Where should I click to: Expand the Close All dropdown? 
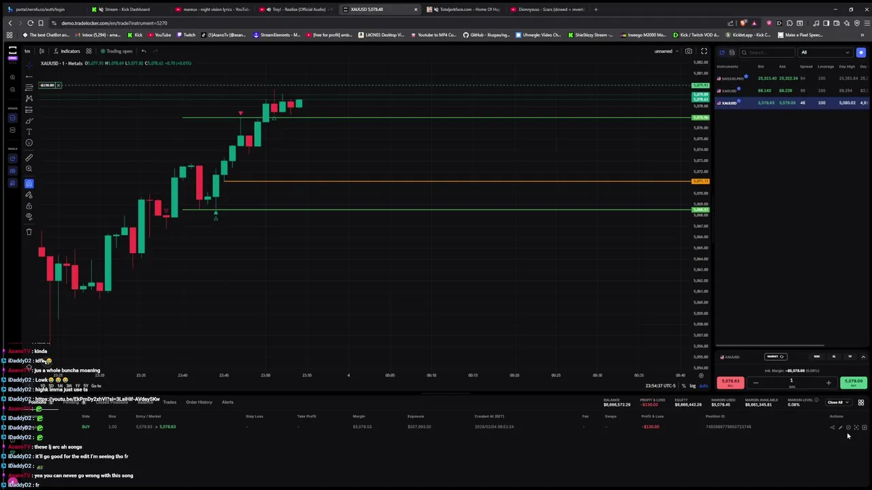coord(838,402)
